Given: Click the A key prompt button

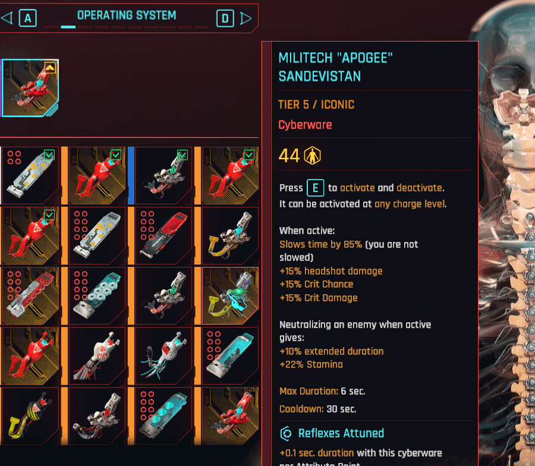Looking at the screenshot, I should pos(28,18).
